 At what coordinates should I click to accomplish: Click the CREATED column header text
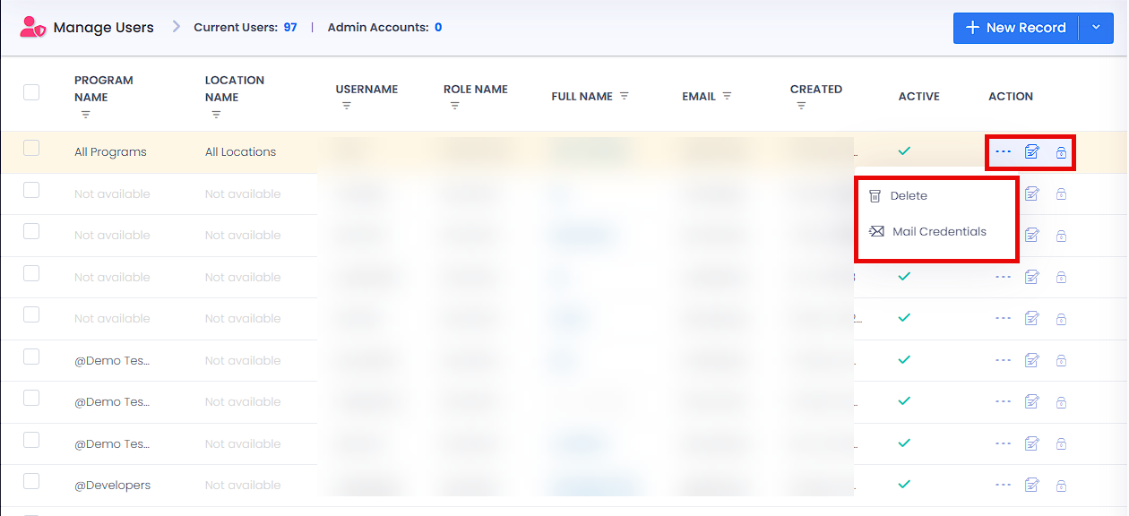point(816,89)
